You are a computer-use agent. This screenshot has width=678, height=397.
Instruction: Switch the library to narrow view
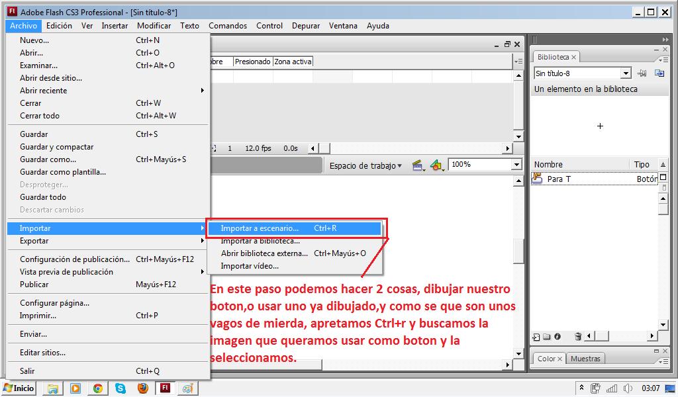pos(664,187)
